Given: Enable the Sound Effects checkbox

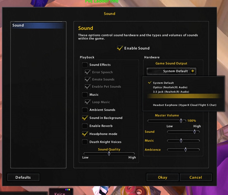Looking at the screenshot, I should 85,65.
